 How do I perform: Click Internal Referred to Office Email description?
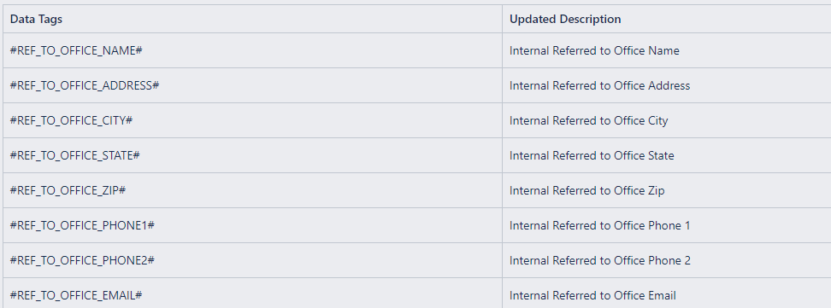592,295
